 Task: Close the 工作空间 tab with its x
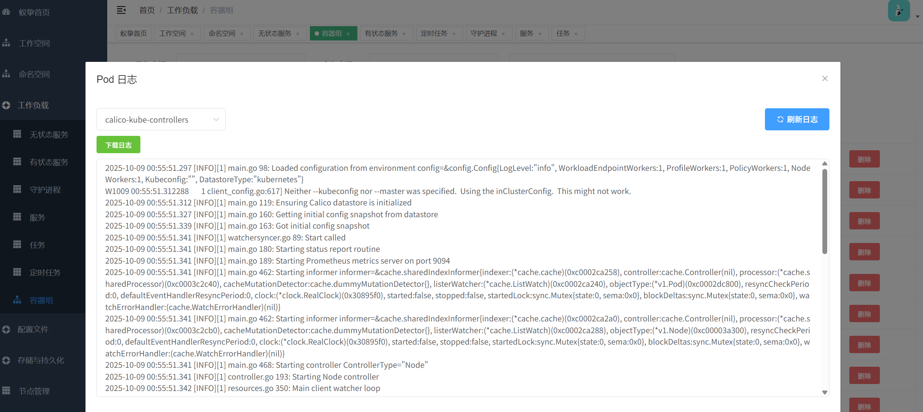192,34
